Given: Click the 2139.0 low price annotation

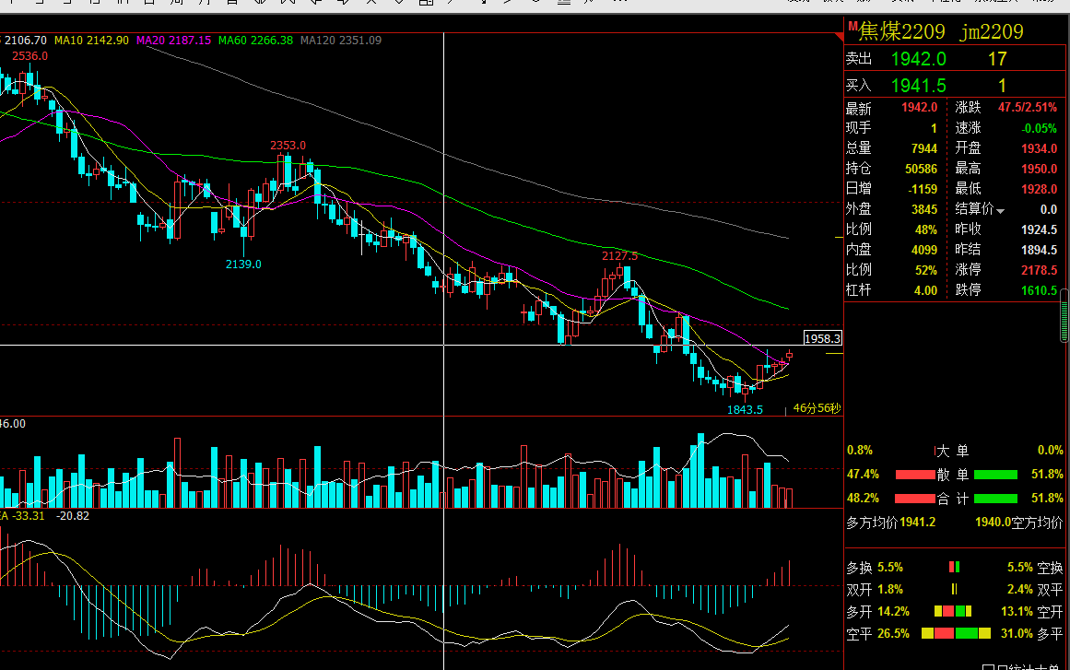Looking at the screenshot, I should pos(243,264).
